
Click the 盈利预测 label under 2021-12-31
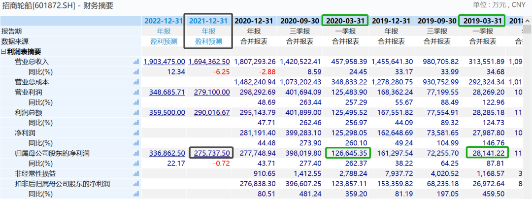(x=208, y=42)
